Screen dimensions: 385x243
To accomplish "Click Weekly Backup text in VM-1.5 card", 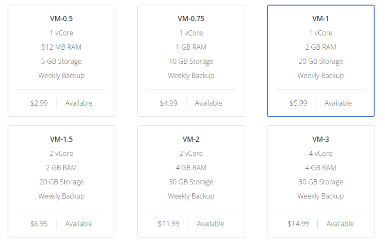I will [61, 196].
